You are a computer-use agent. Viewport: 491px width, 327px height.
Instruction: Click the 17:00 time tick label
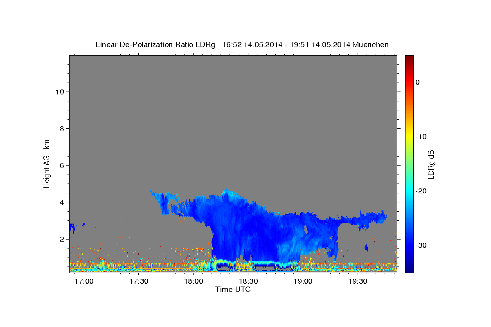coord(85,282)
